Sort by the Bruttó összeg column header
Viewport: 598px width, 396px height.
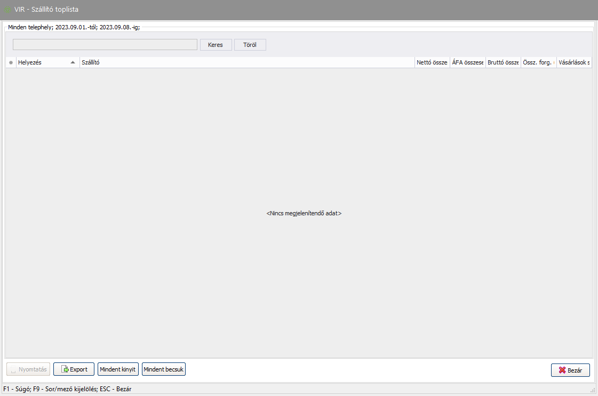tap(503, 62)
